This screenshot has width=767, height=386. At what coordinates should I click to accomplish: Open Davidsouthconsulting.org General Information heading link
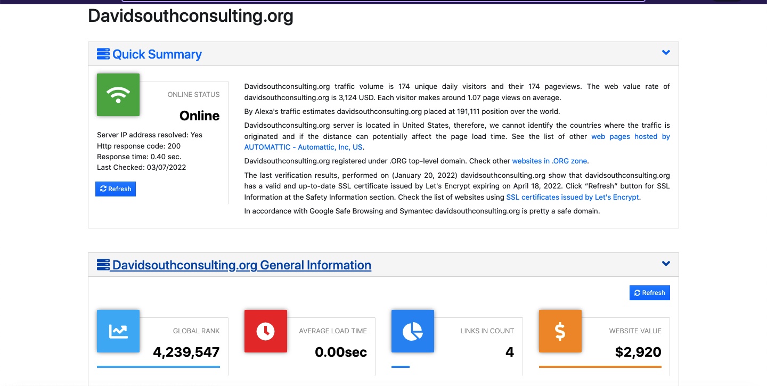(x=241, y=265)
